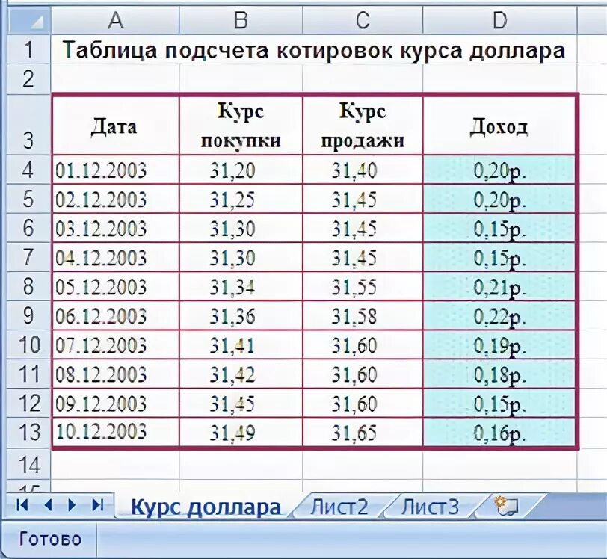The image size is (607, 559).
Task: Select the Курс продажи header cell
Action: (363, 125)
